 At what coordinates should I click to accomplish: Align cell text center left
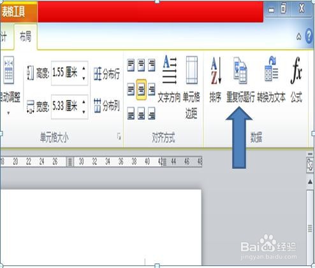coord(131,89)
